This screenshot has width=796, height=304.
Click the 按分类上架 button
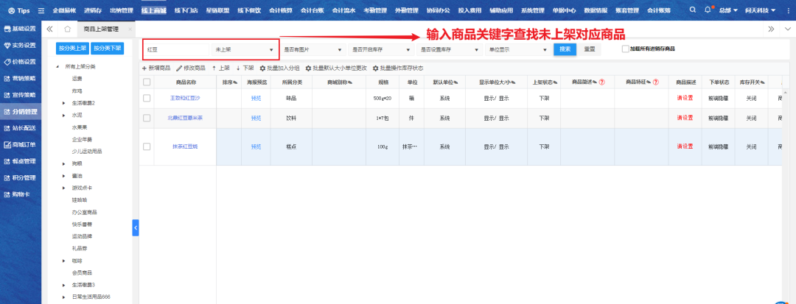(72, 48)
